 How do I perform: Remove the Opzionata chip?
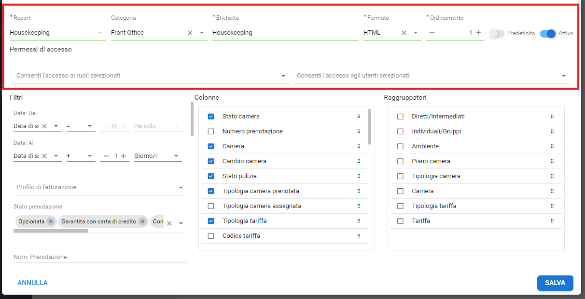pyautogui.click(x=51, y=221)
